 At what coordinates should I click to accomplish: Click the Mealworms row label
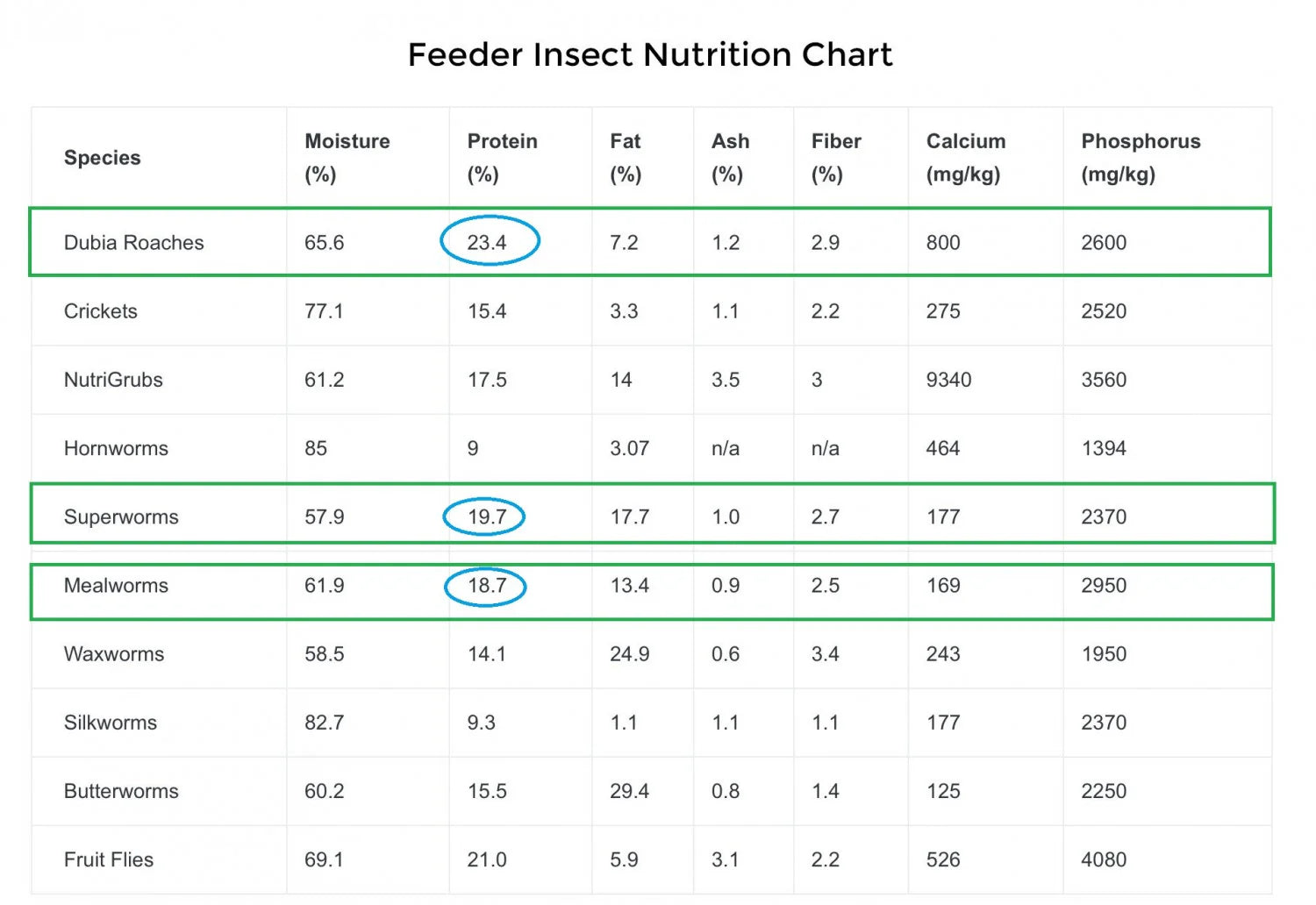tap(116, 585)
